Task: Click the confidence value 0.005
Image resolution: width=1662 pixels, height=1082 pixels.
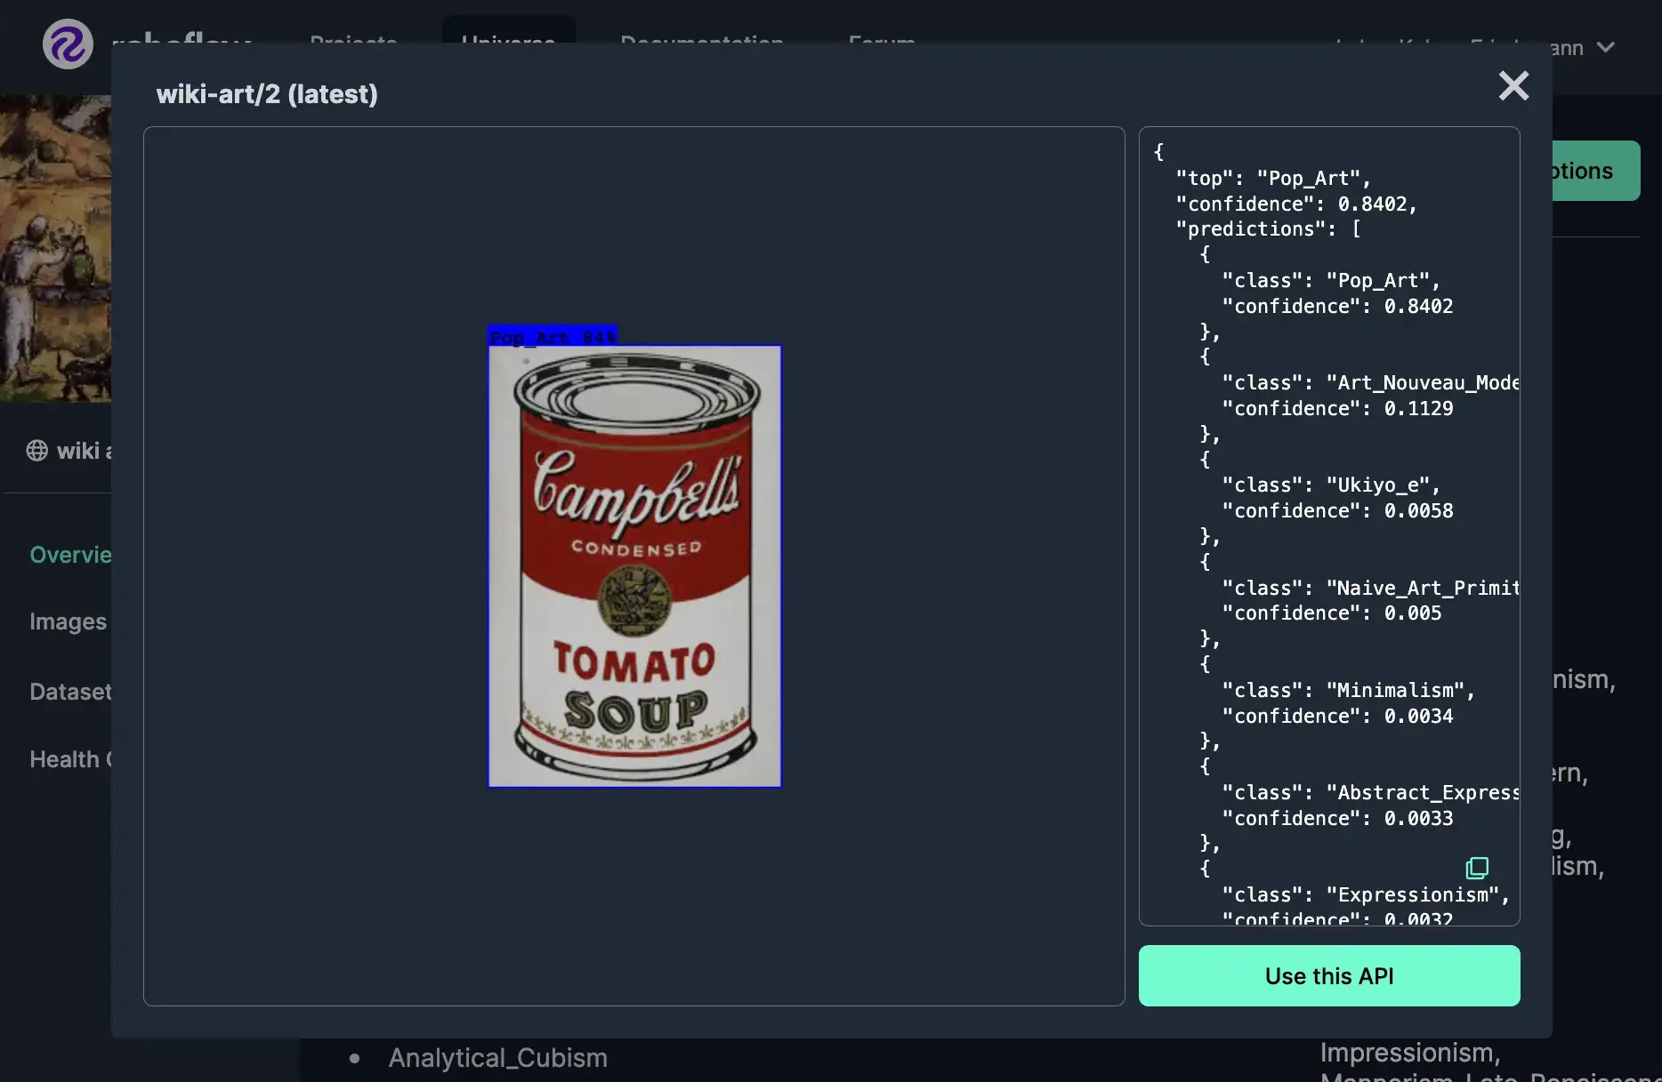Action: coord(1413,613)
